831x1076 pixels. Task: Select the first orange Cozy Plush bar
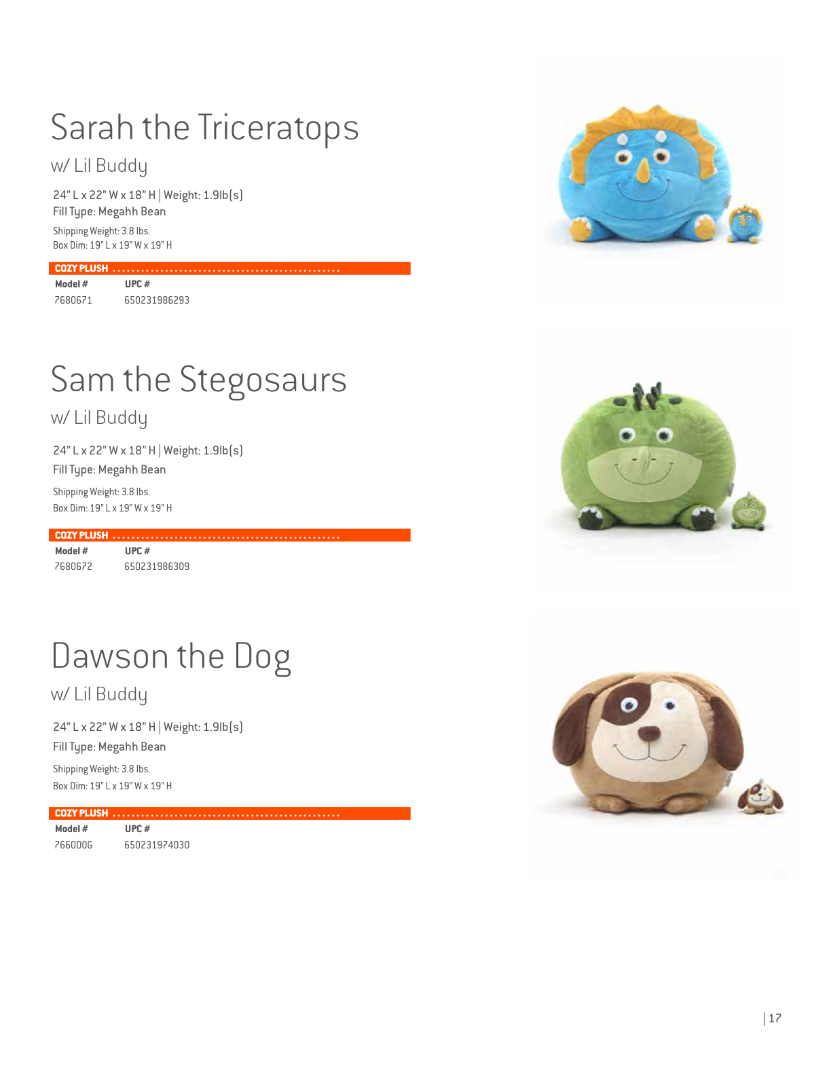(x=229, y=268)
